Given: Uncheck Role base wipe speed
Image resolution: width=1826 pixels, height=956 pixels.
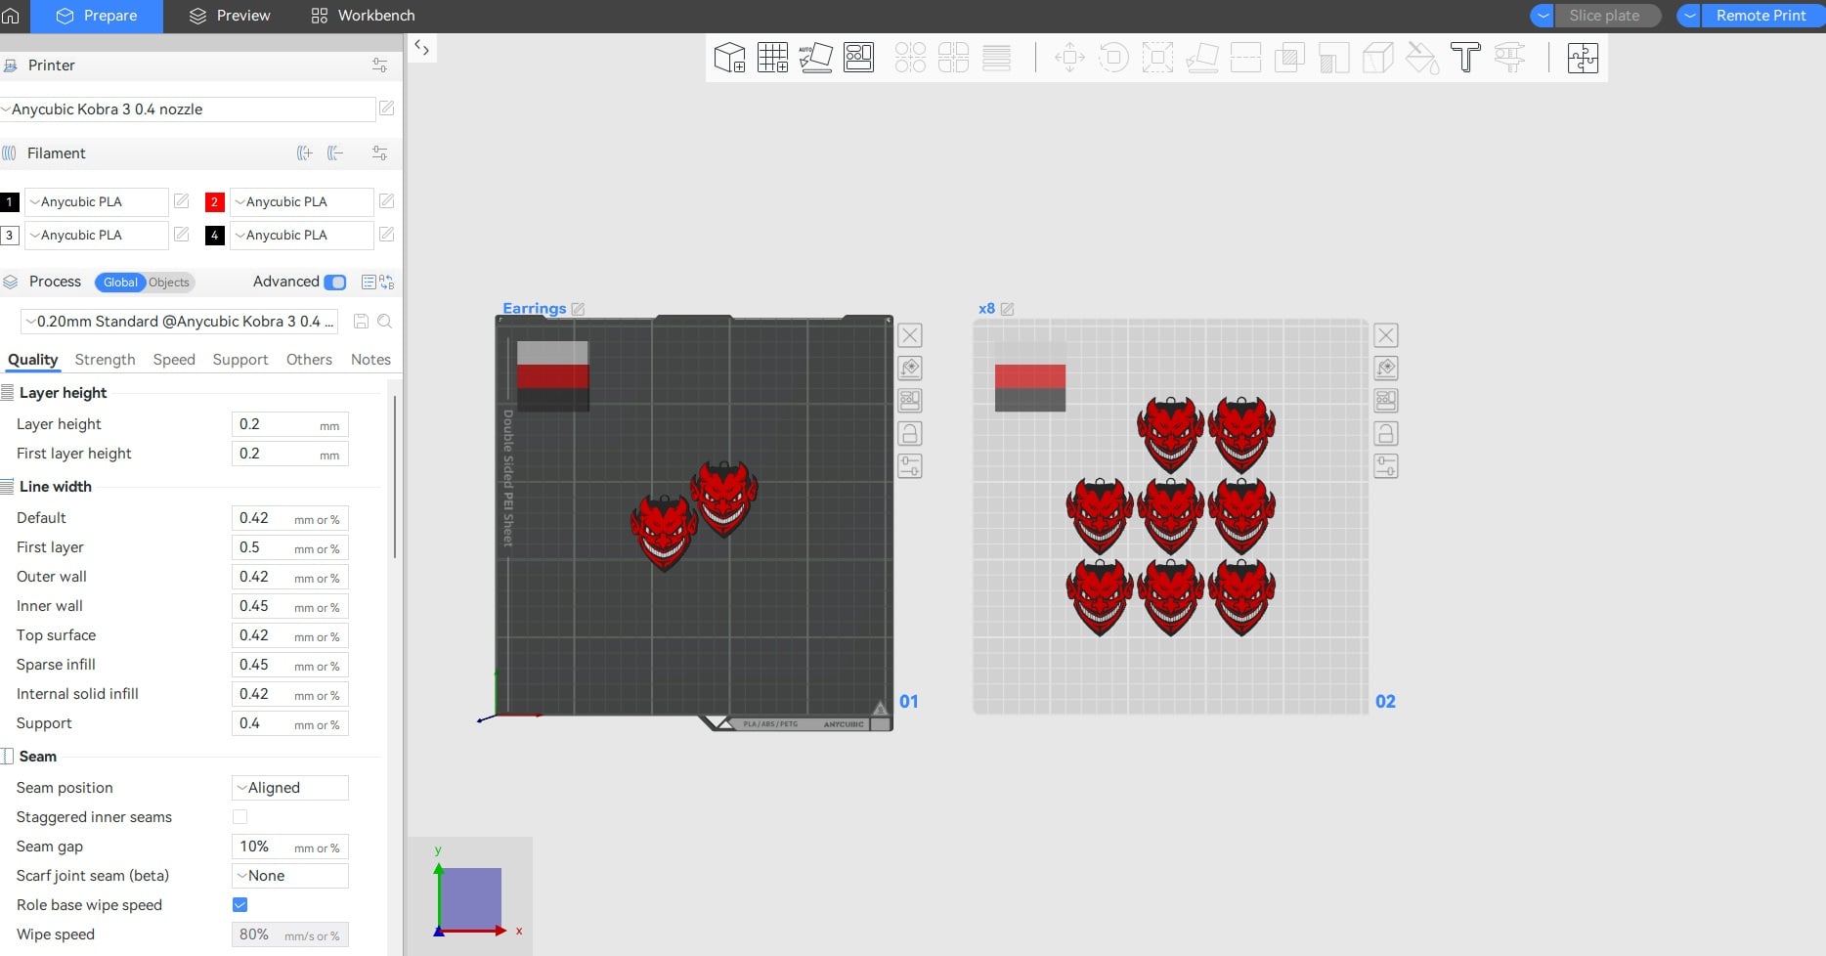Looking at the screenshot, I should click(x=239, y=905).
